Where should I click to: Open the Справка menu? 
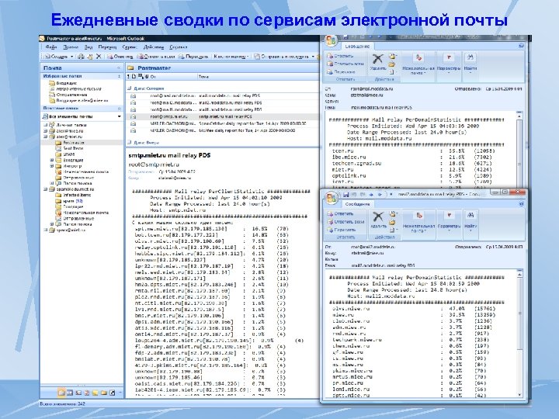179,47
